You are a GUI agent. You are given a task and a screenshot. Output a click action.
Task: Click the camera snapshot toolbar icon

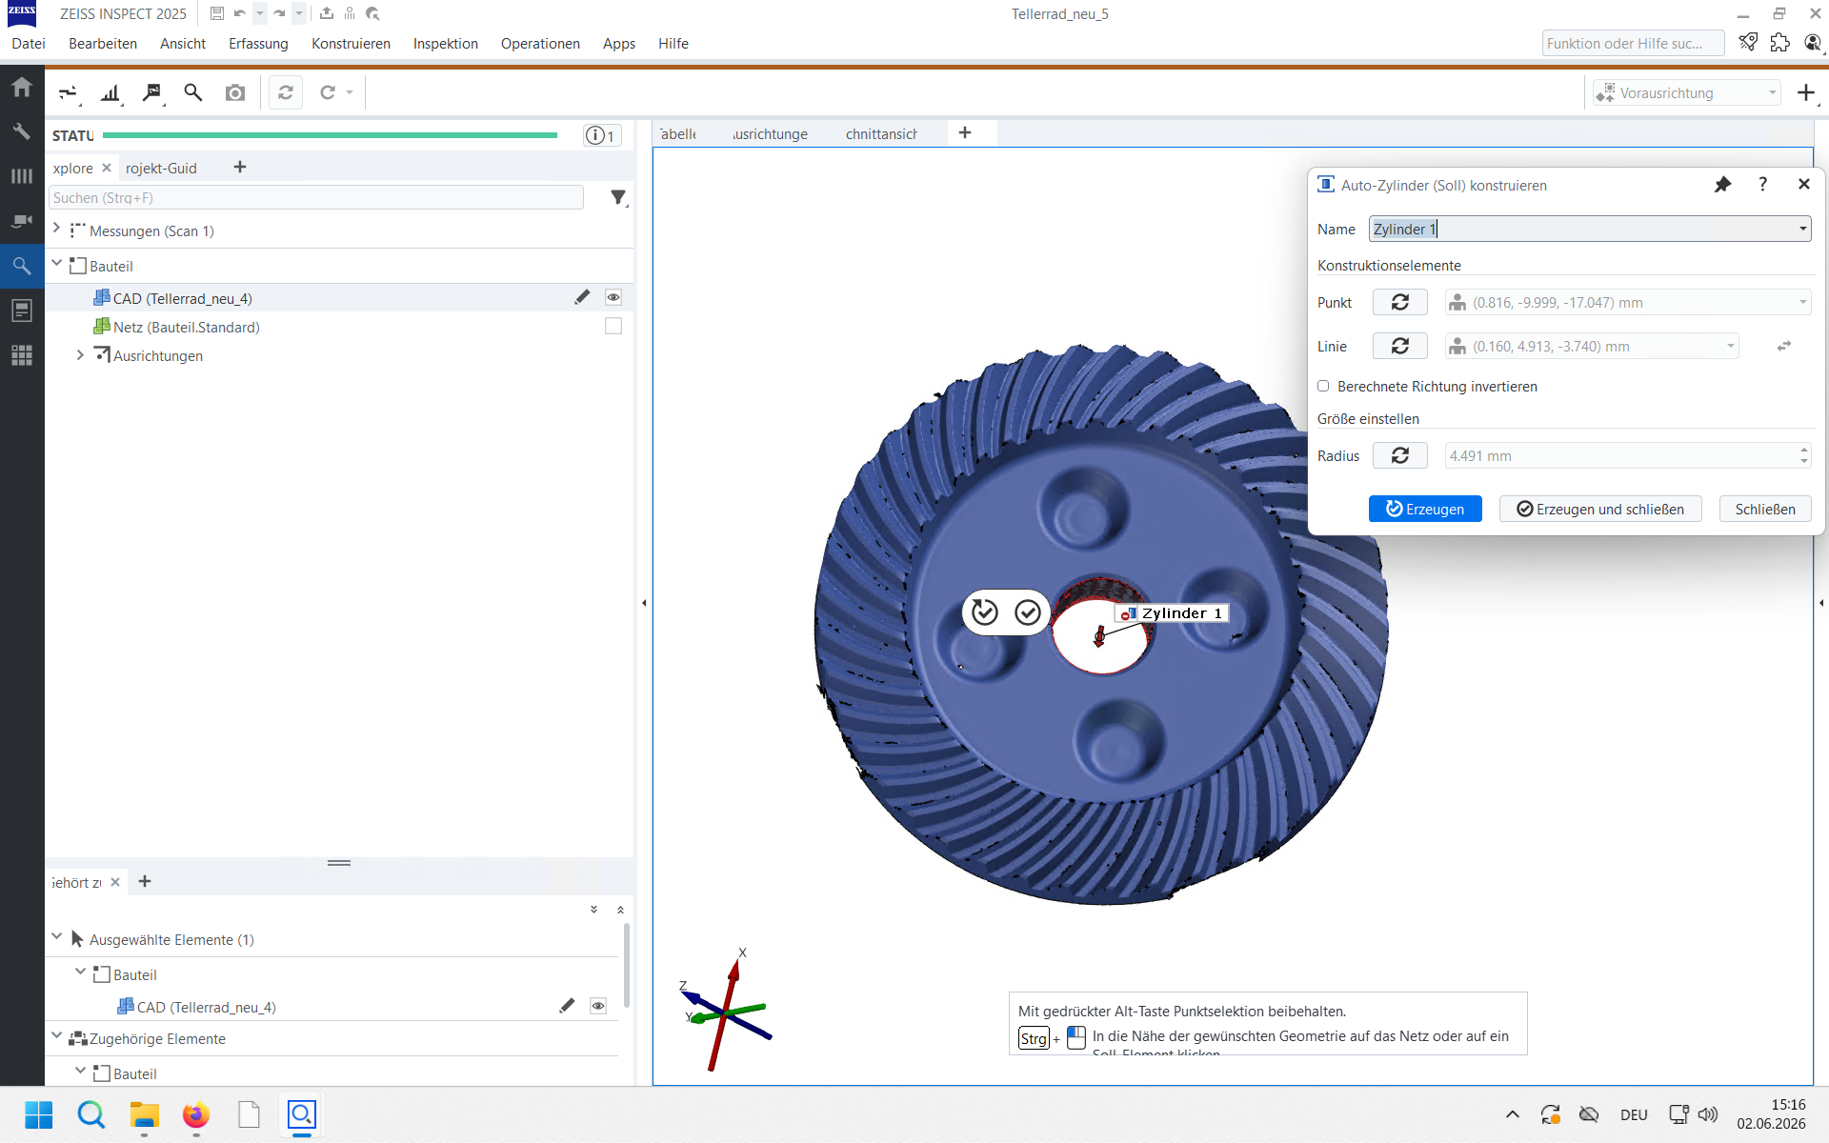point(235,92)
